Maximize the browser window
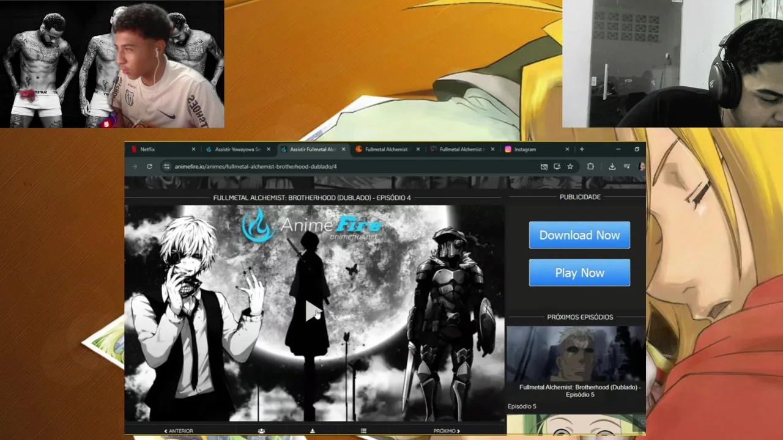 637,149
